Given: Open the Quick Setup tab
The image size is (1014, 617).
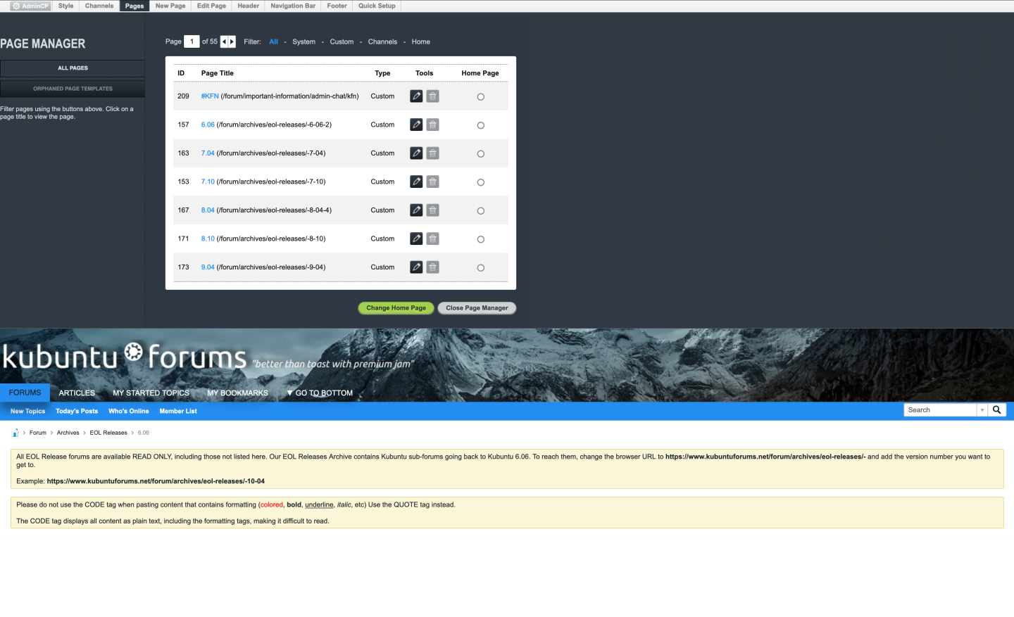Looking at the screenshot, I should click(377, 6).
